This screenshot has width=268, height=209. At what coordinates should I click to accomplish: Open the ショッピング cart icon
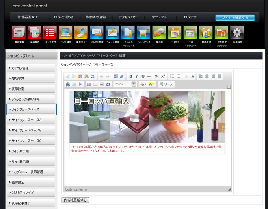[143, 33]
